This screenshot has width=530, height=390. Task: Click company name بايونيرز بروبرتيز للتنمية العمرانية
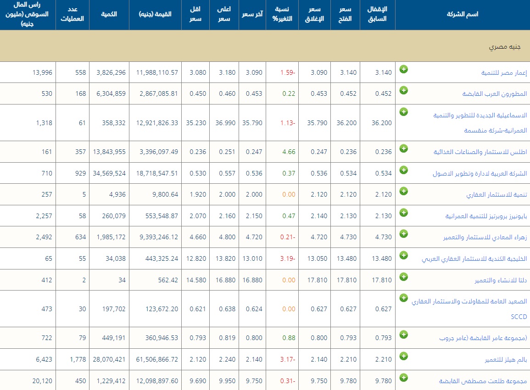(x=486, y=216)
